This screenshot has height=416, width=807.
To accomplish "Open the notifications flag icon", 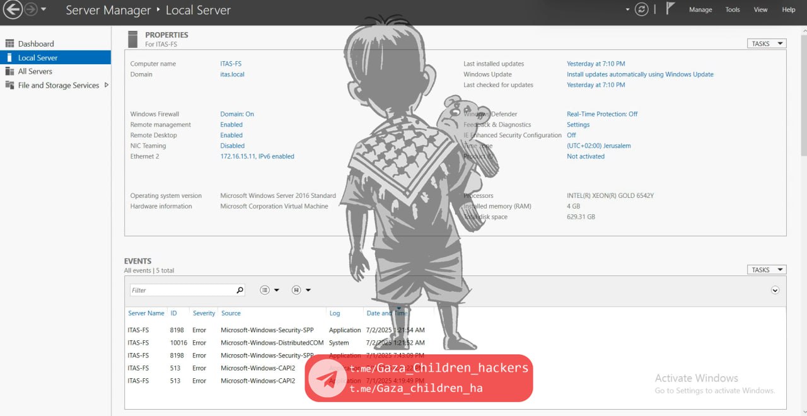I will point(671,9).
